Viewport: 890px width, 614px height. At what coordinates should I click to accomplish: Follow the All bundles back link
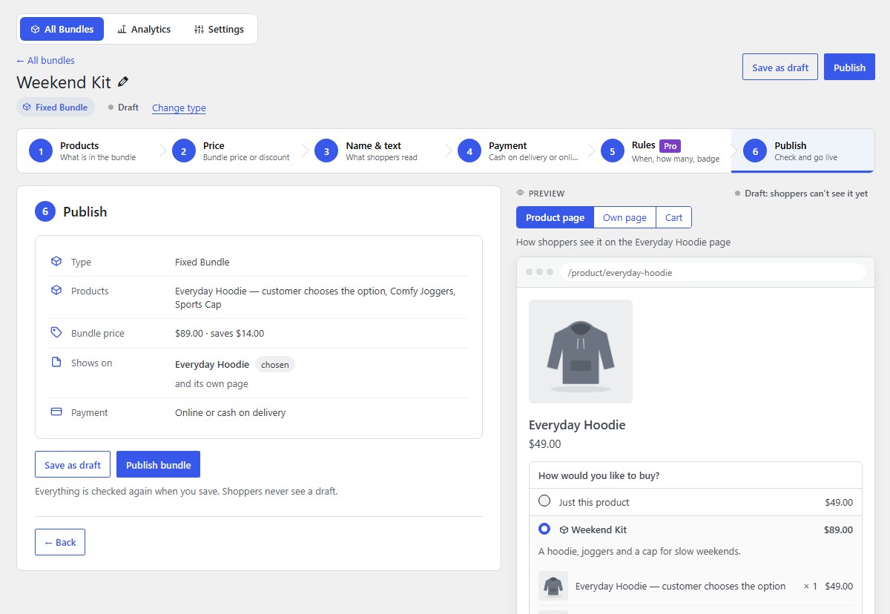coord(45,60)
